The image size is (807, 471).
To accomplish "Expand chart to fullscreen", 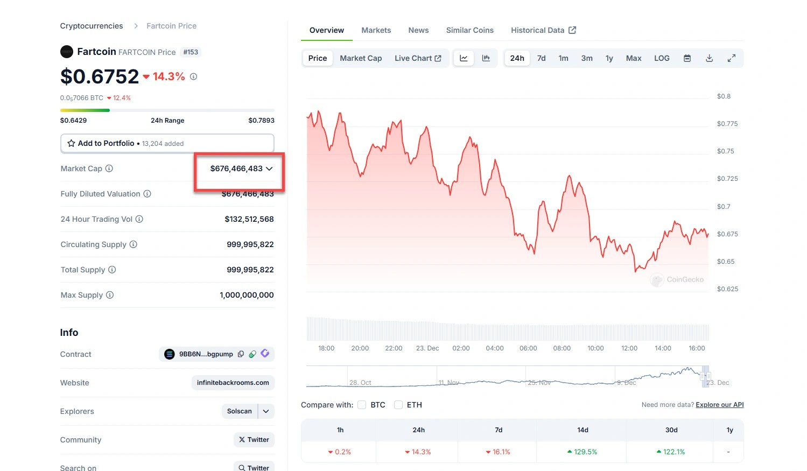I will pos(731,58).
